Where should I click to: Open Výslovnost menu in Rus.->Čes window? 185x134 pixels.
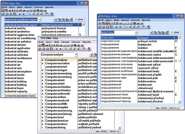(x=135, y=20)
